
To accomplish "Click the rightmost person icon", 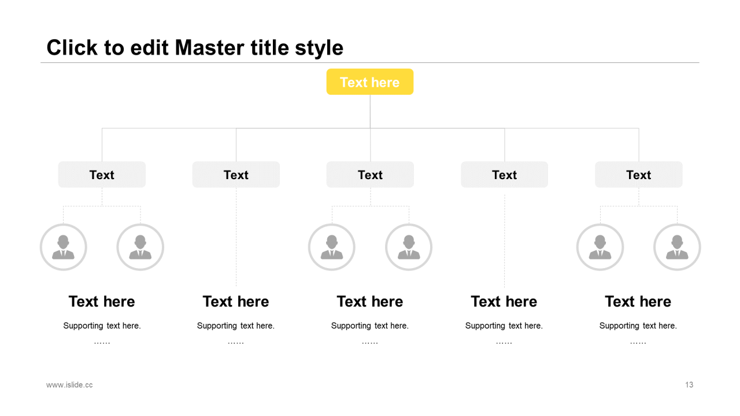I will click(x=677, y=247).
